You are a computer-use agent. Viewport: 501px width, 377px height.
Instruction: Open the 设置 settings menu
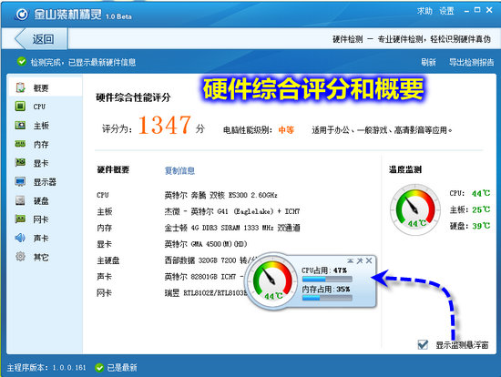click(x=446, y=11)
